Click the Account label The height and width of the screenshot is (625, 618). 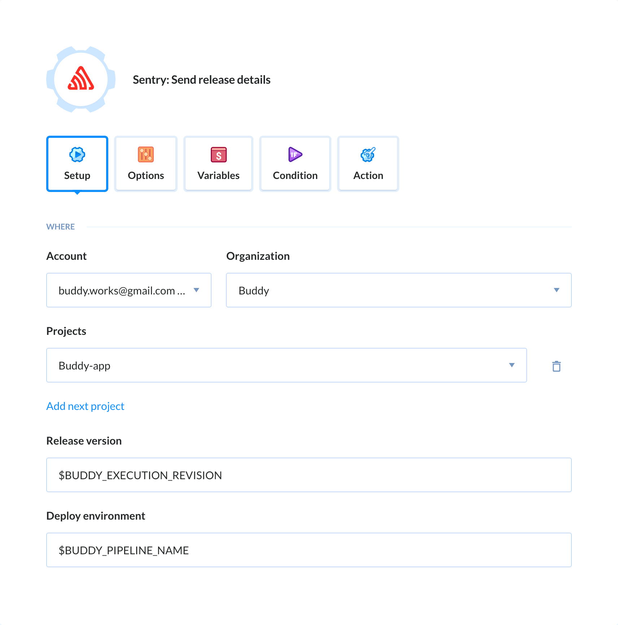click(66, 256)
